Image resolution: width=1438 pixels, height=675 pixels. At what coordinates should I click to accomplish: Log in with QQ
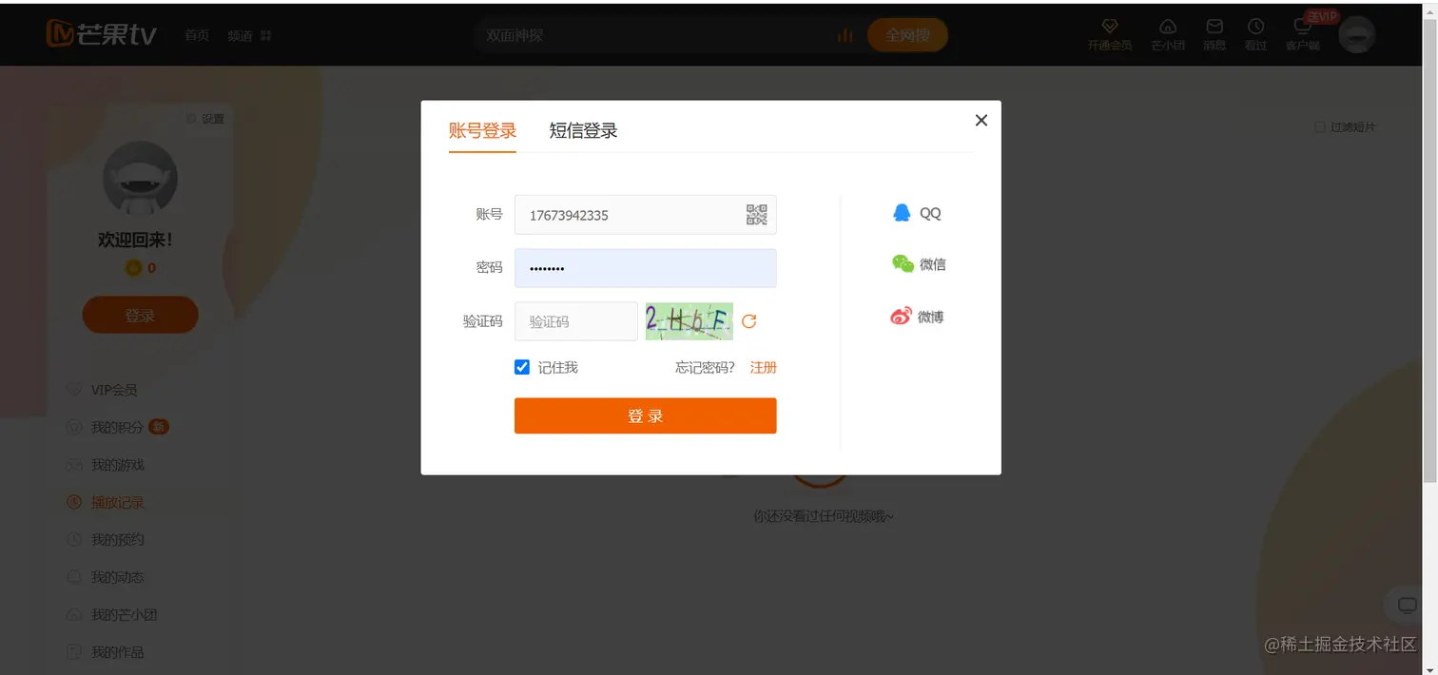coord(917,213)
